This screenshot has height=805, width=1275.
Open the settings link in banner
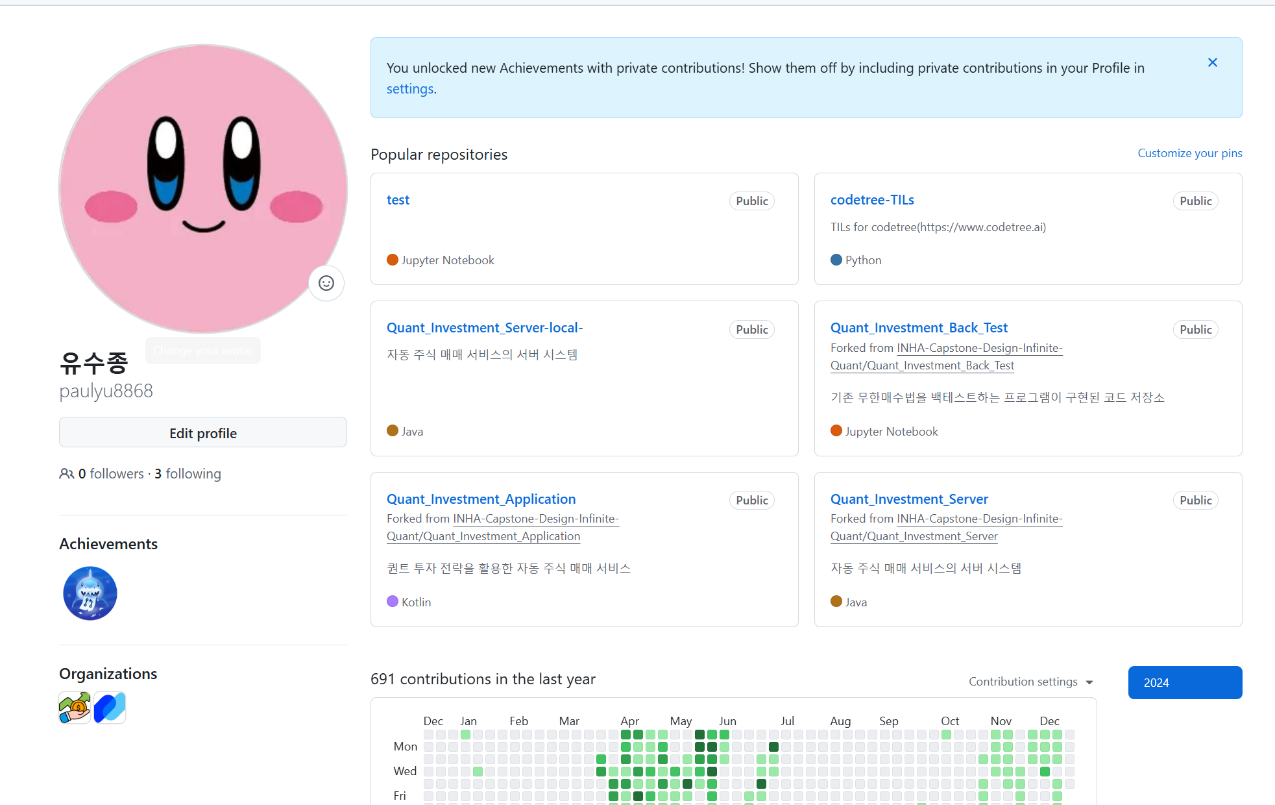[x=409, y=89]
